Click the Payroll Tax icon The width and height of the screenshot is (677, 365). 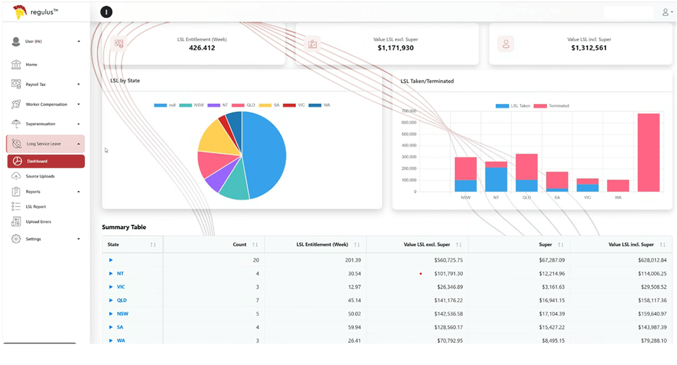(x=16, y=84)
